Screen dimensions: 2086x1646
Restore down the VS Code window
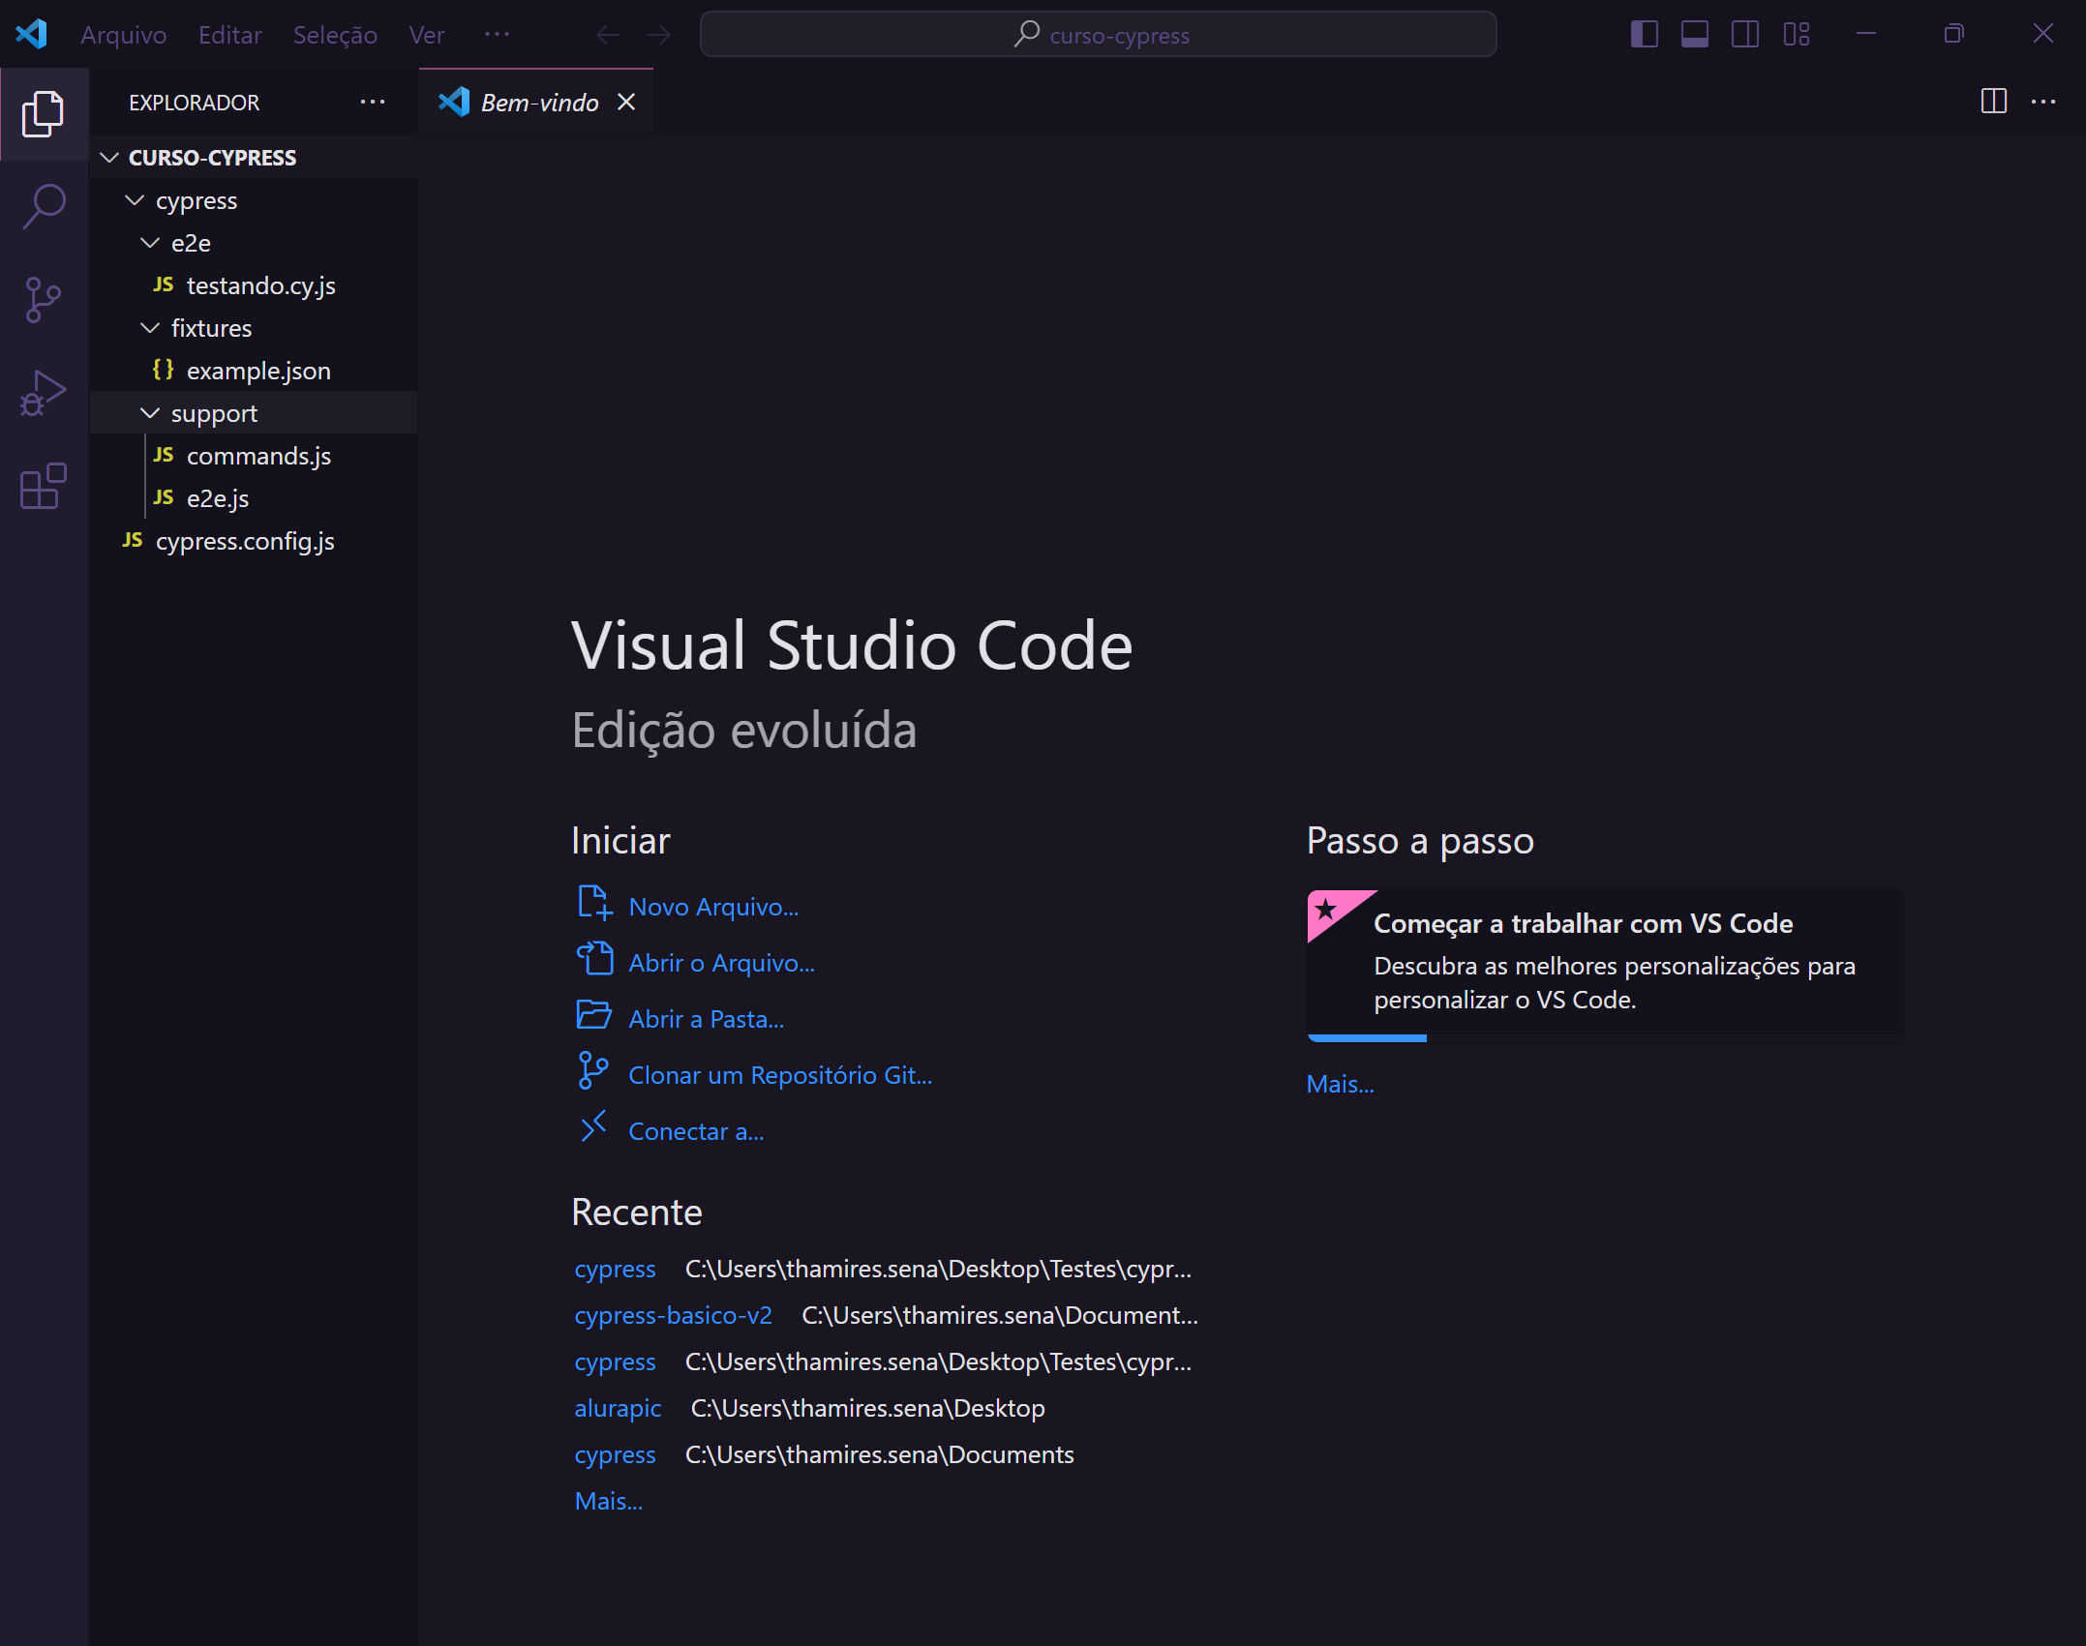pyautogui.click(x=1954, y=34)
